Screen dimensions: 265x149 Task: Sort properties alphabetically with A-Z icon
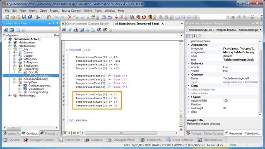194,36
